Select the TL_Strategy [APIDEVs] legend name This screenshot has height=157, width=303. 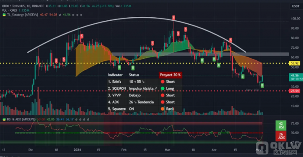(x=23, y=15)
